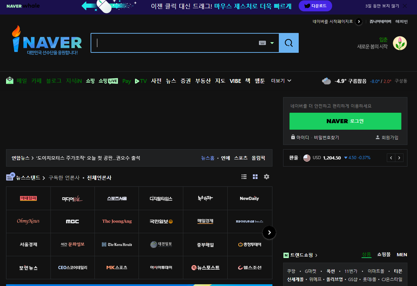This screenshot has height=286, width=417.
Task: Open 쥬니어네이버 link
Action: (x=380, y=22)
